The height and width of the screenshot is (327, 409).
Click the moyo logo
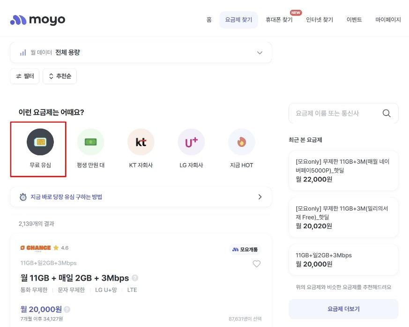click(37, 20)
